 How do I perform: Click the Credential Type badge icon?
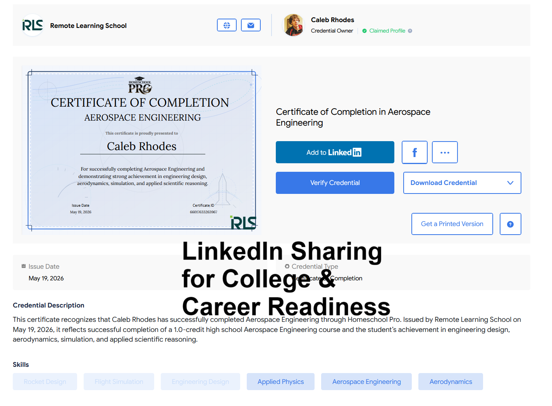point(287,266)
